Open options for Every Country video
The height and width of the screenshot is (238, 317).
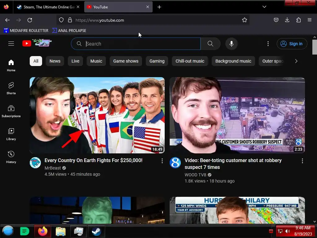point(162,161)
